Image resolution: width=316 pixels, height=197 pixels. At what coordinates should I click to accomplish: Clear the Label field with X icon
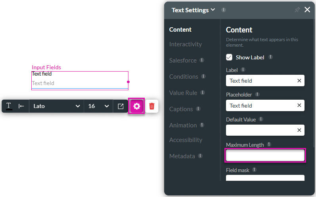coord(299,81)
